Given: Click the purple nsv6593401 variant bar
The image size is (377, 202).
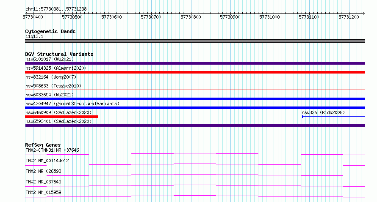Looking at the screenshot, I should coord(195,126).
